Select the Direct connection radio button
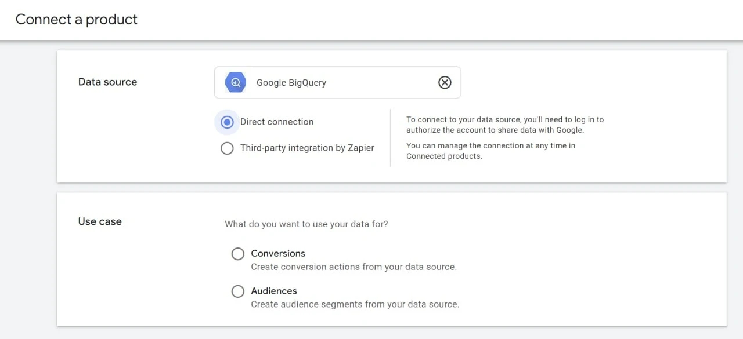 pyautogui.click(x=228, y=122)
